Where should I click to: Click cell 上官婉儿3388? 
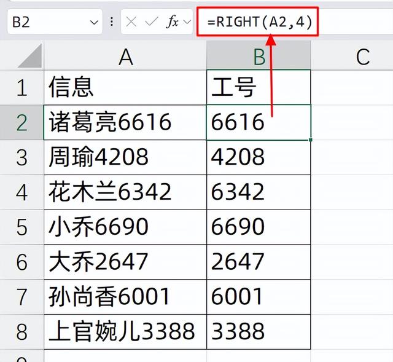(125, 332)
